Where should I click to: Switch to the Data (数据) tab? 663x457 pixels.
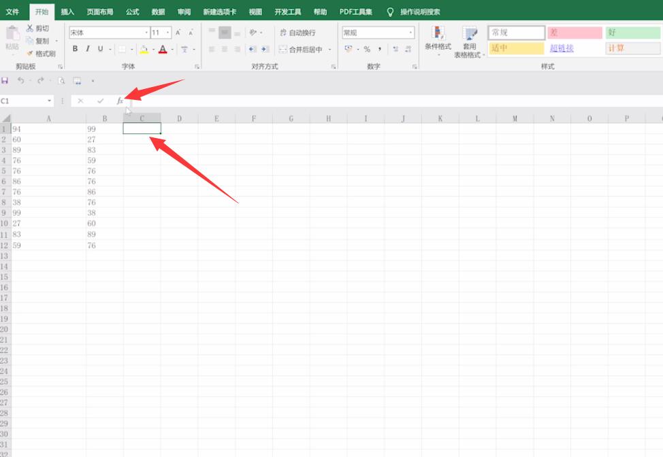(158, 12)
